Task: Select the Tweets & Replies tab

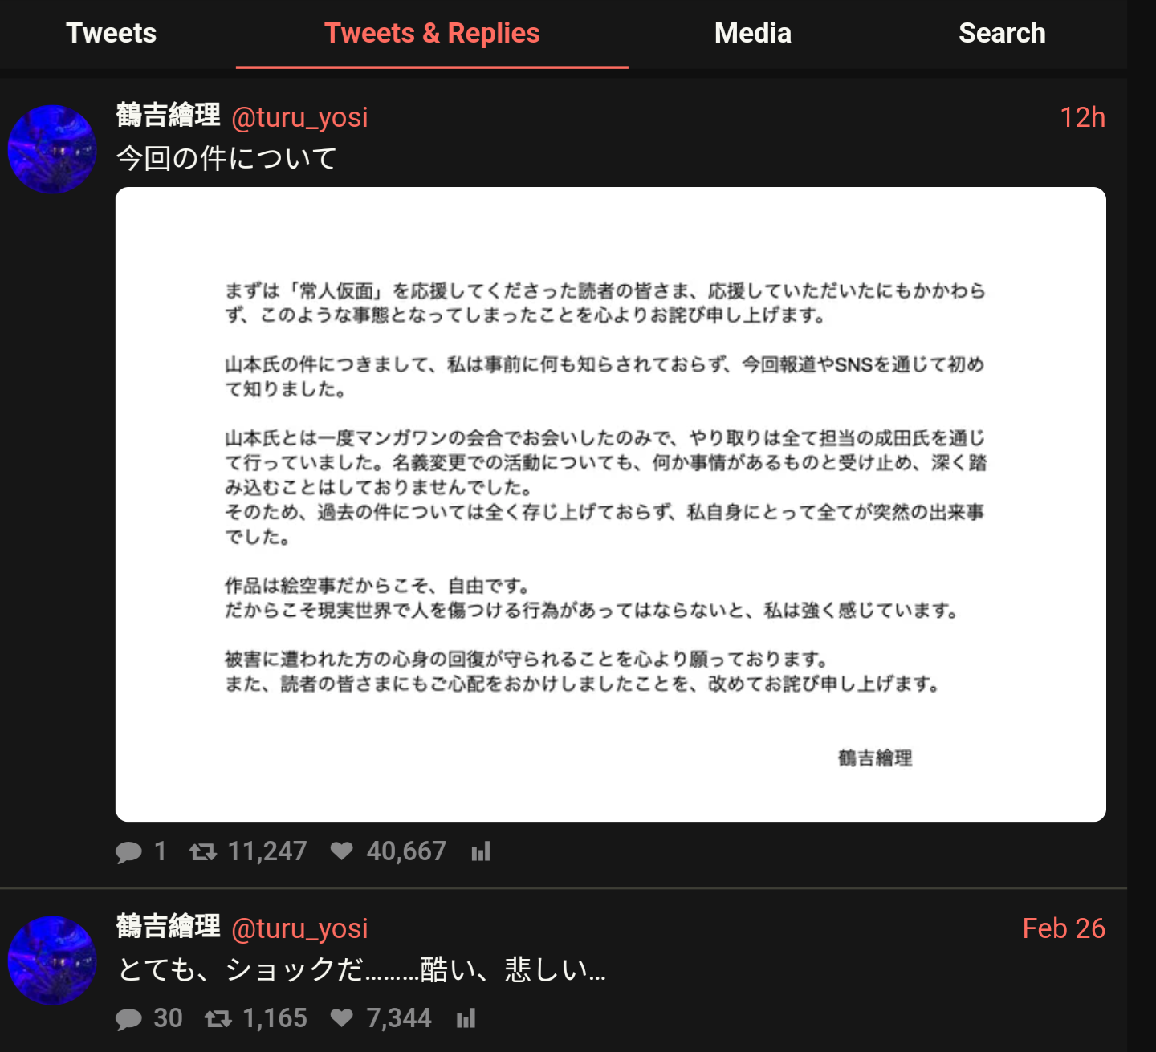Action: pos(432,33)
